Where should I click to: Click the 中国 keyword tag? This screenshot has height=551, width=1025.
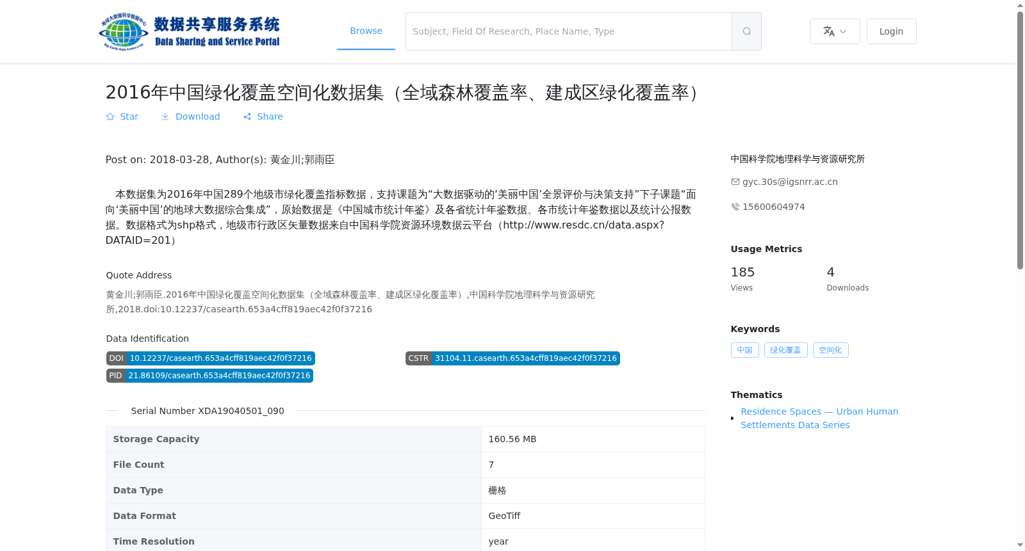(744, 350)
